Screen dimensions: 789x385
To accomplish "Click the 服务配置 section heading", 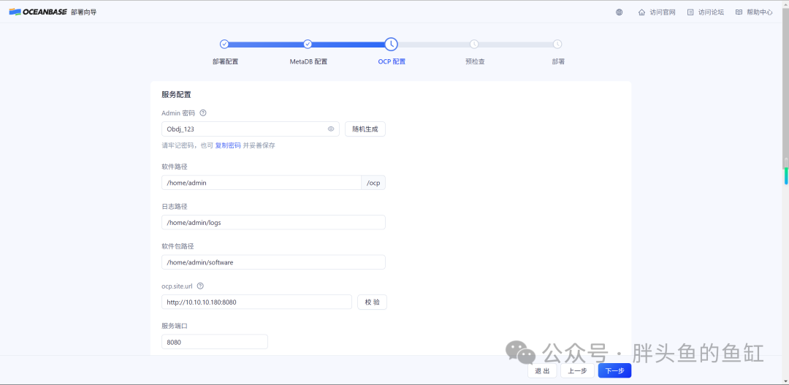I will coord(176,94).
